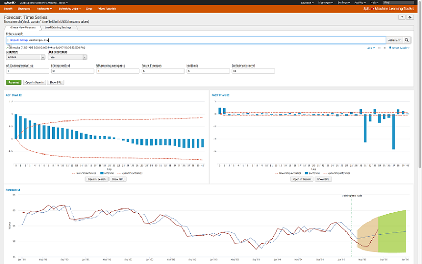This screenshot has width=422, height=264.
Task: Click Show SPL beside Forecast button
Action: tap(56, 82)
